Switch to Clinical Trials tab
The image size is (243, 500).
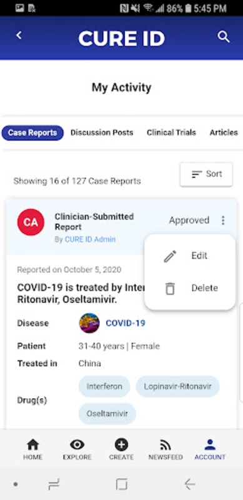(171, 132)
